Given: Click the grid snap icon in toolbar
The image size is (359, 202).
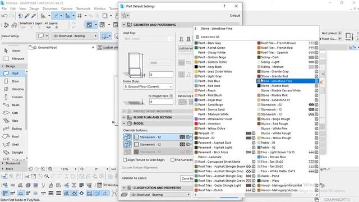Looking at the screenshot, I should tap(80, 16).
